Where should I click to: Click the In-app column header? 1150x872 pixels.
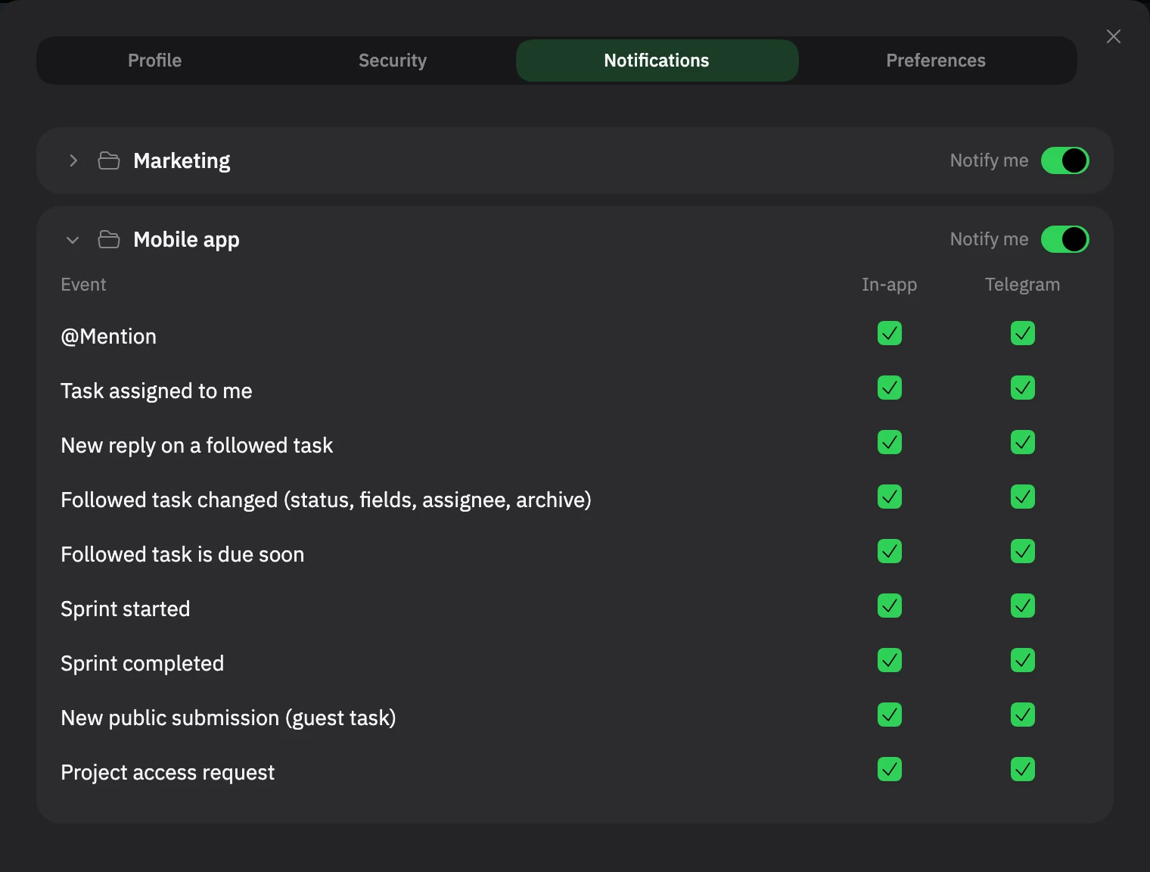pyautogui.click(x=890, y=285)
